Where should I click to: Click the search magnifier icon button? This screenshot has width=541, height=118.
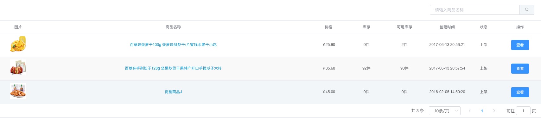pyautogui.click(x=527, y=10)
